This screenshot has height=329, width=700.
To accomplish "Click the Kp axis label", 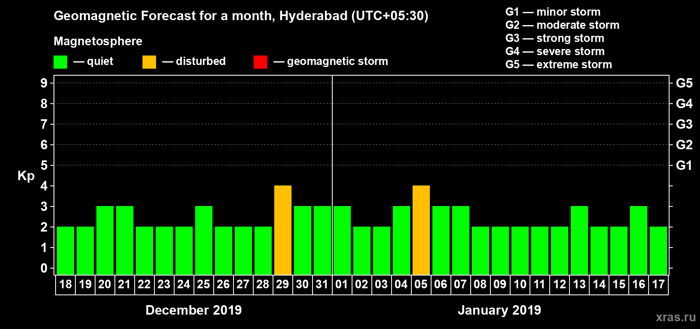I will pyautogui.click(x=26, y=176).
